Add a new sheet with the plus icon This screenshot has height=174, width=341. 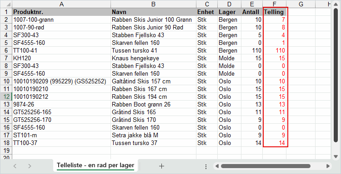161,166
